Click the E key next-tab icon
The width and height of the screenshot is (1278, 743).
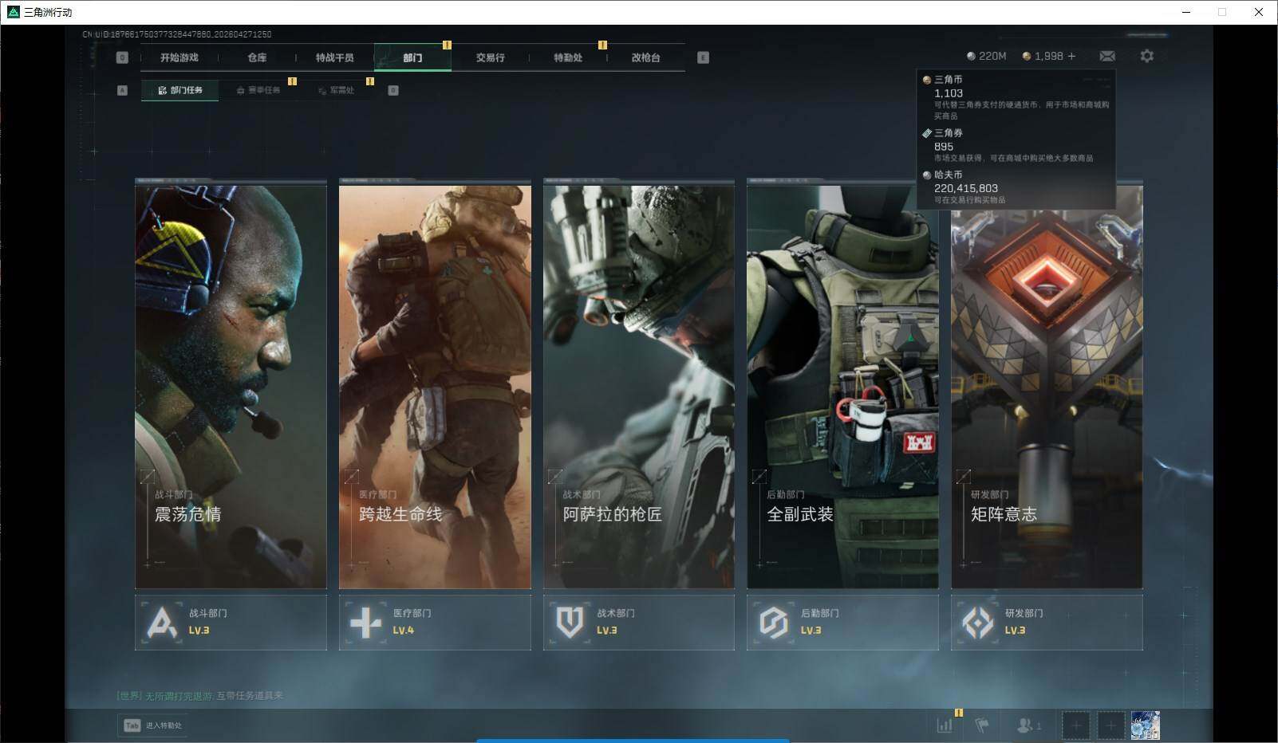tap(703, 57)
